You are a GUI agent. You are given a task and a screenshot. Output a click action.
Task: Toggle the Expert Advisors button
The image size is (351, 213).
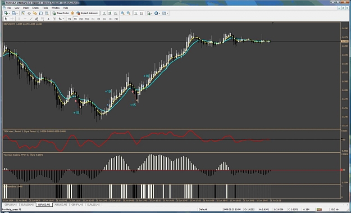(x=87, y=13)
